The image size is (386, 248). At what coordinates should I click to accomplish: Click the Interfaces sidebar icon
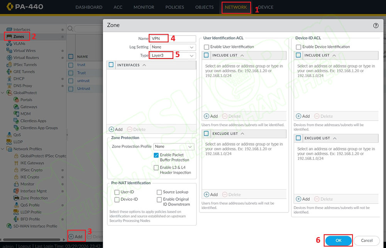9,29
